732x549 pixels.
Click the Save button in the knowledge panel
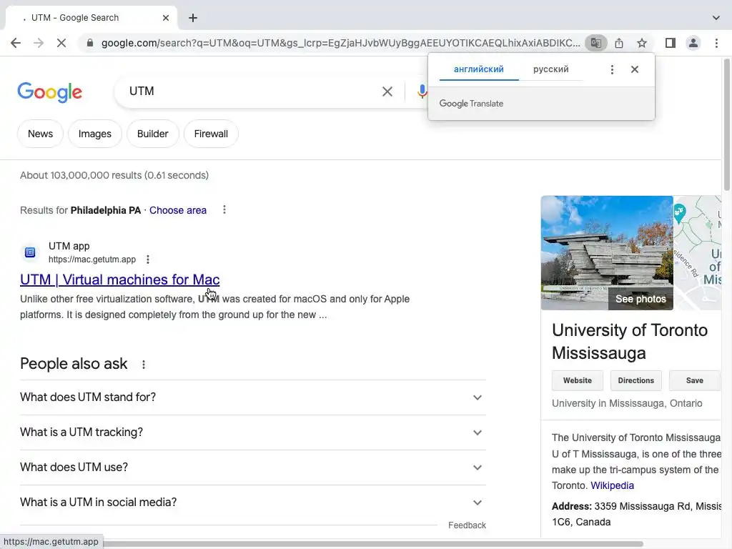coord(695,380)
